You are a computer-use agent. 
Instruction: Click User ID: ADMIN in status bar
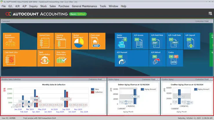point(9,118)
